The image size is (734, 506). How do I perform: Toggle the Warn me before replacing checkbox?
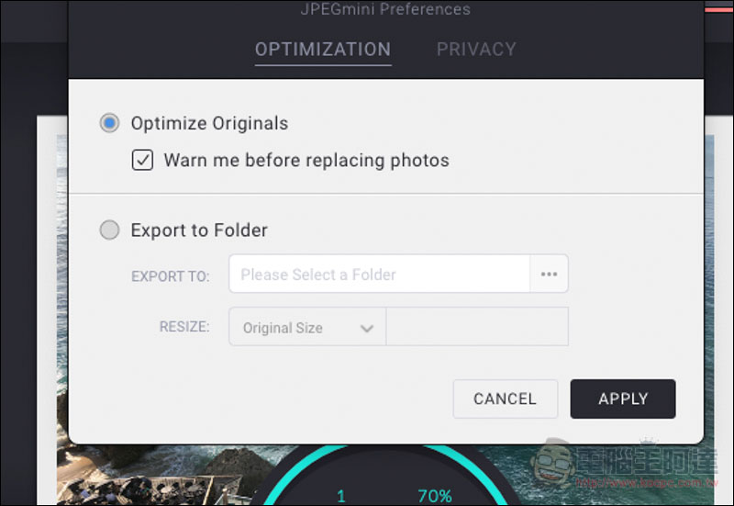142,160
